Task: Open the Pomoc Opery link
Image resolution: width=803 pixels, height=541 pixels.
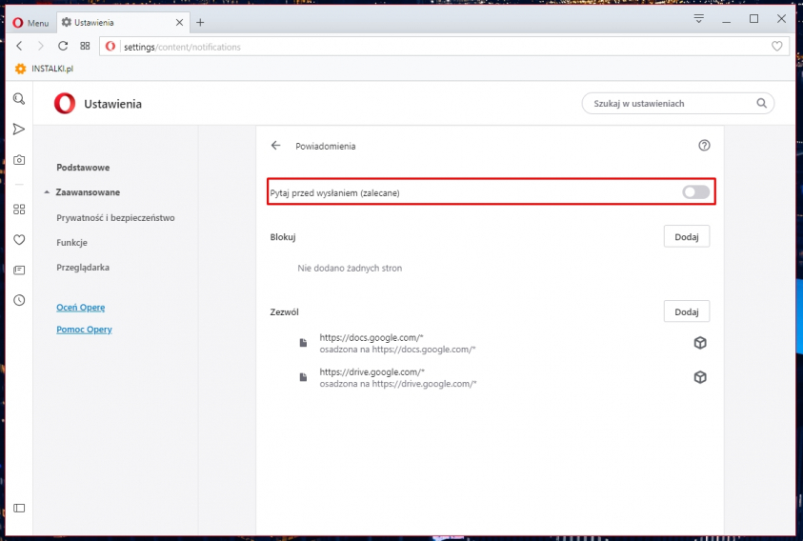Action: click(84, 330)
